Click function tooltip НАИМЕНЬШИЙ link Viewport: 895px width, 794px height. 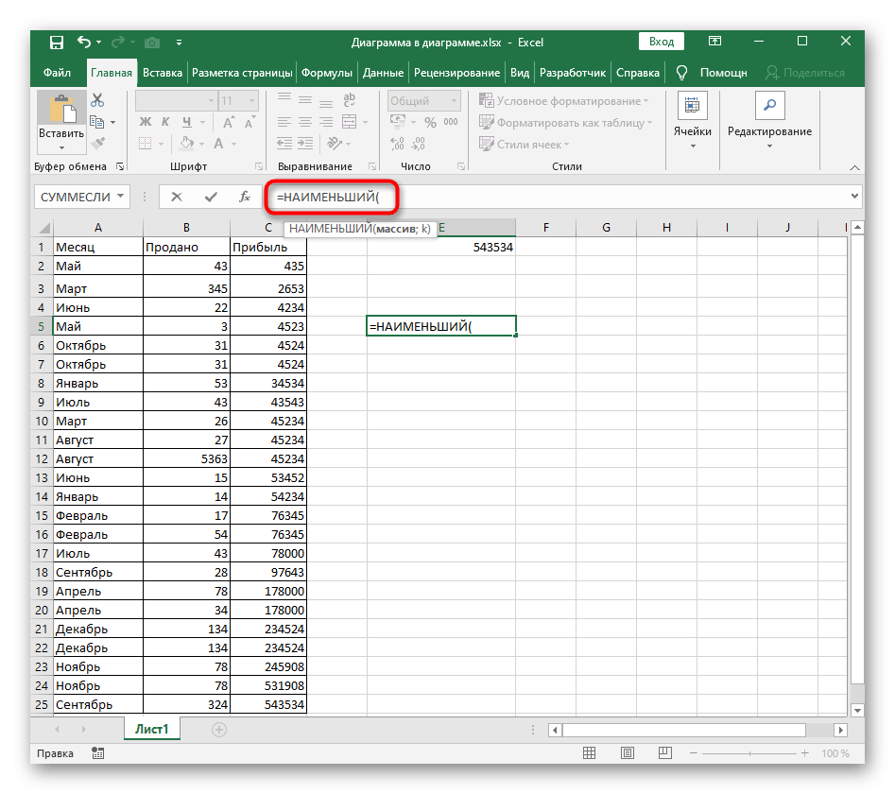point(331,229)
